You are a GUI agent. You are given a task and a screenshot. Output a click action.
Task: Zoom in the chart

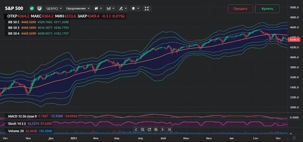[x=156, y=129]
